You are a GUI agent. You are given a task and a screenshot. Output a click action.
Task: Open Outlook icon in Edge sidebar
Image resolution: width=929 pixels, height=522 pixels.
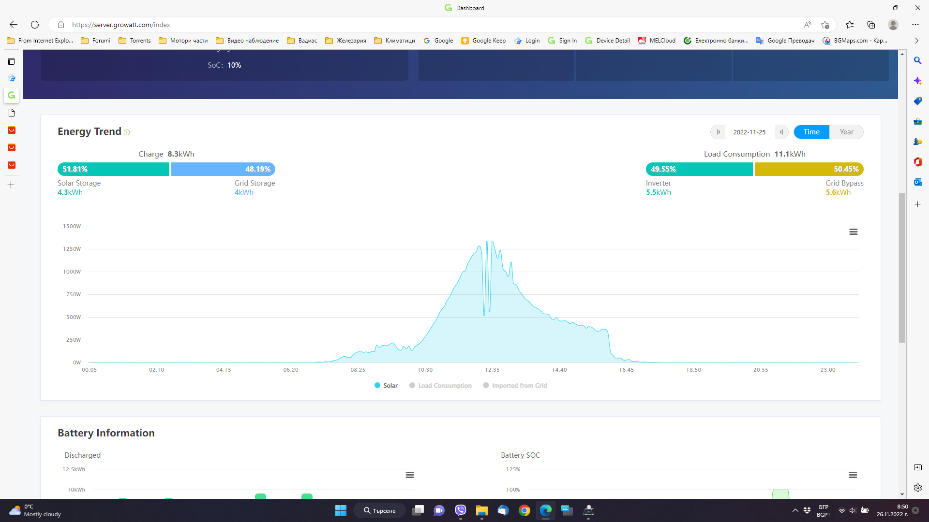(917, 182)
